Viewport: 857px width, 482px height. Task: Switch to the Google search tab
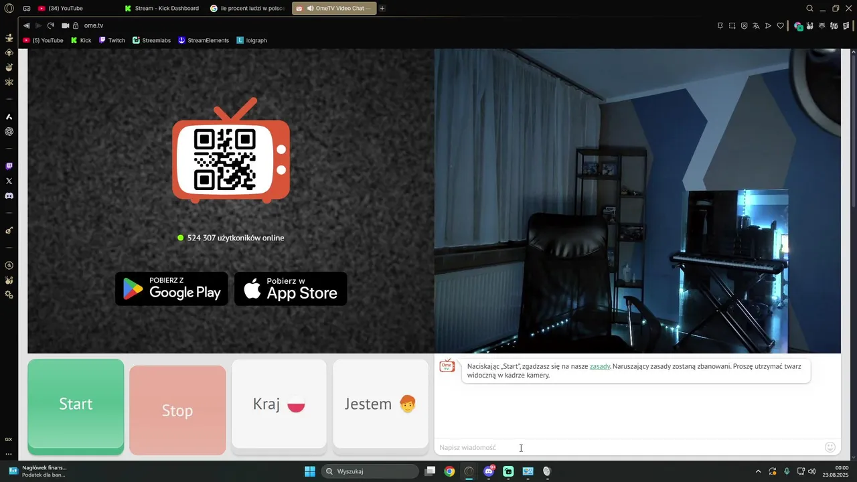pyautogui.click(x=248, y=9)
